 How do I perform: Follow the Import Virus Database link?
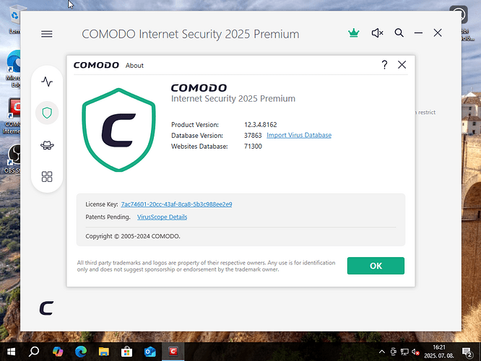coord(299,135)
